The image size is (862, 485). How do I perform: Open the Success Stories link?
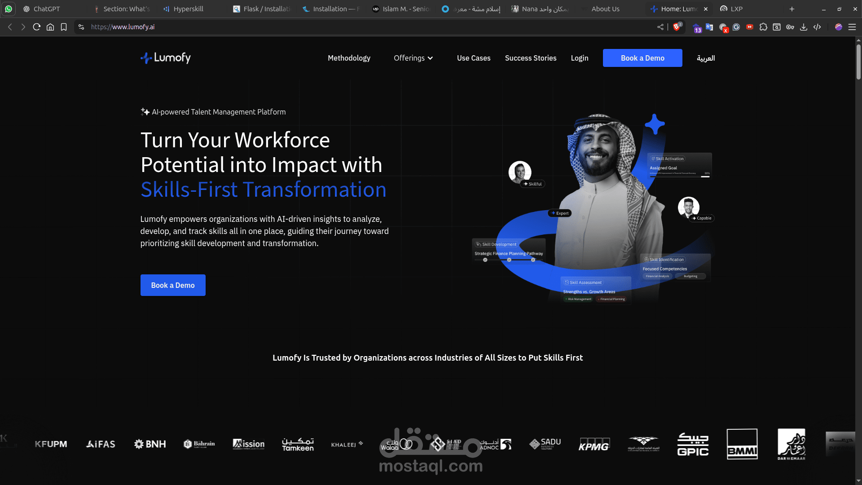(x=531, y=58)
